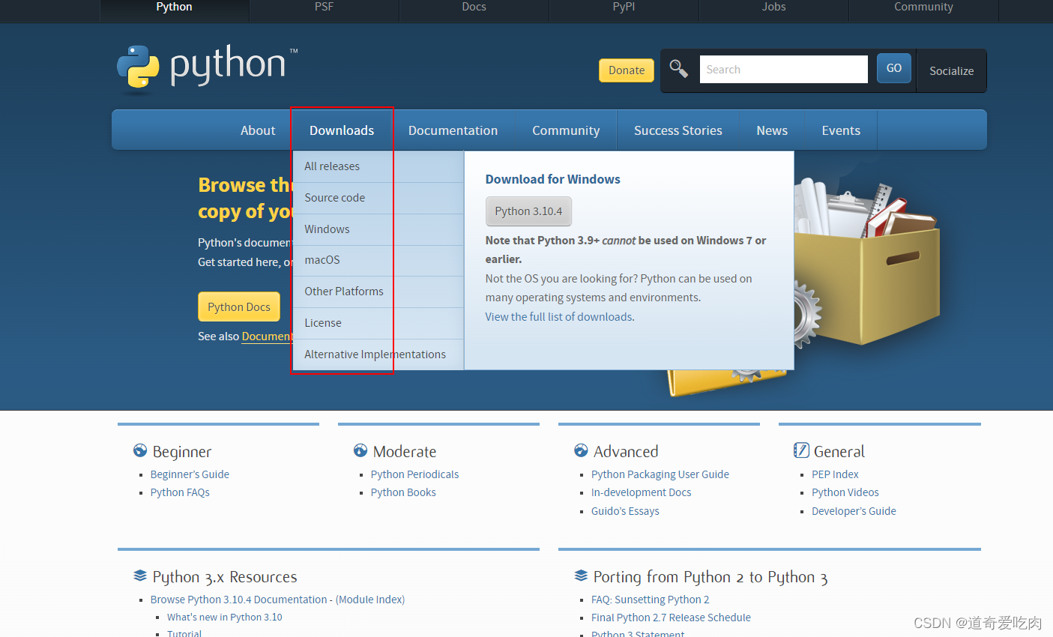The height and width of the screenshot is (637, 1053).
Task: Open the Module Index link
Action: pyautogui.click(x=370, y=600)
